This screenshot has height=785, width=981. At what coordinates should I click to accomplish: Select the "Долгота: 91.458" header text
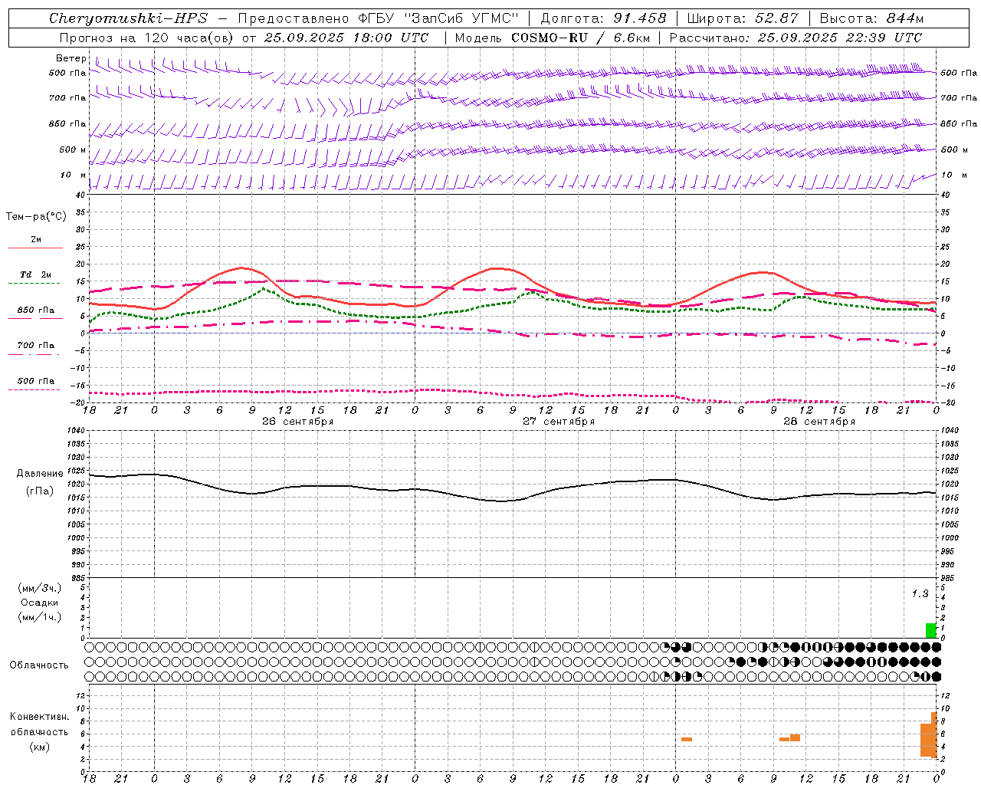pos(604,18)
